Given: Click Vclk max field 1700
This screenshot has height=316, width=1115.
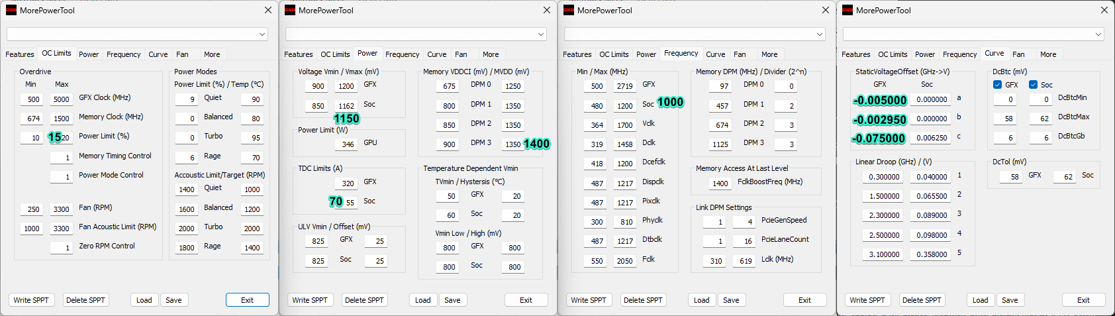Looking at the screenshot, I should pos(625,125).
